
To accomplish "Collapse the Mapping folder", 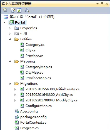I will pyautogui.click(x=10, y=62).
